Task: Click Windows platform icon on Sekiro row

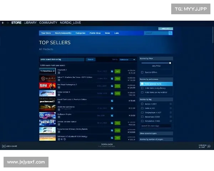Action: [59, 80]
